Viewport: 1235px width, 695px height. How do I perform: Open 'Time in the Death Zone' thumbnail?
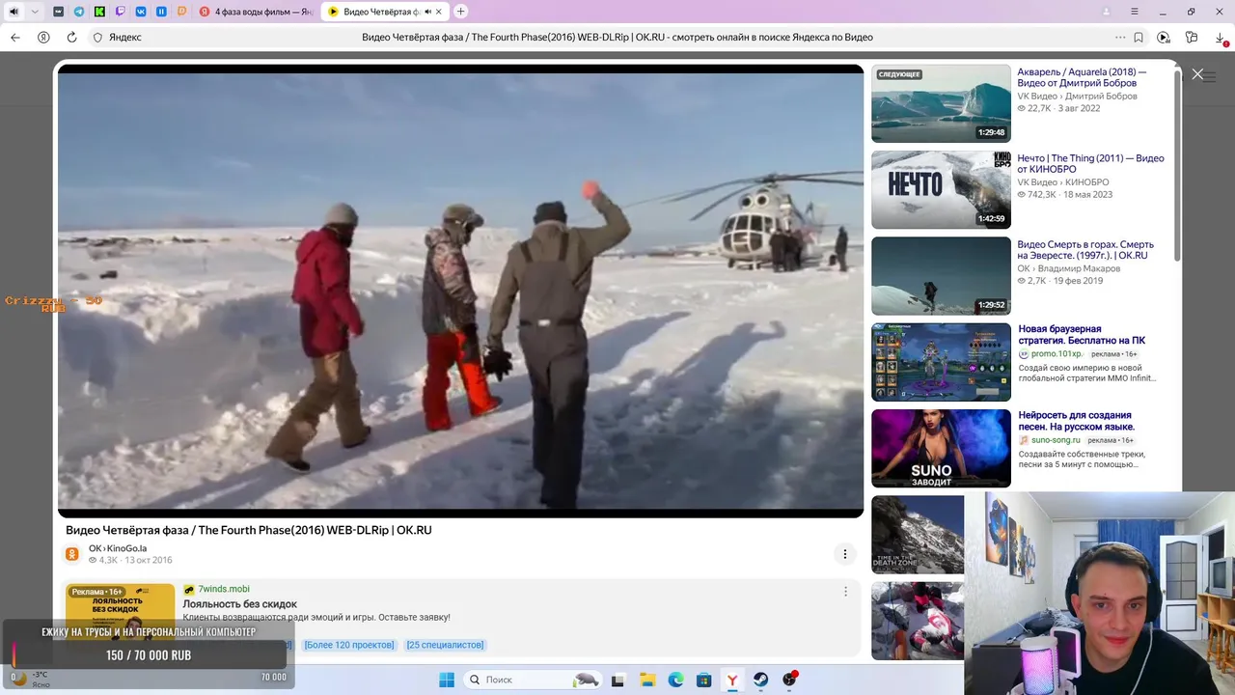tap(918, 534)
